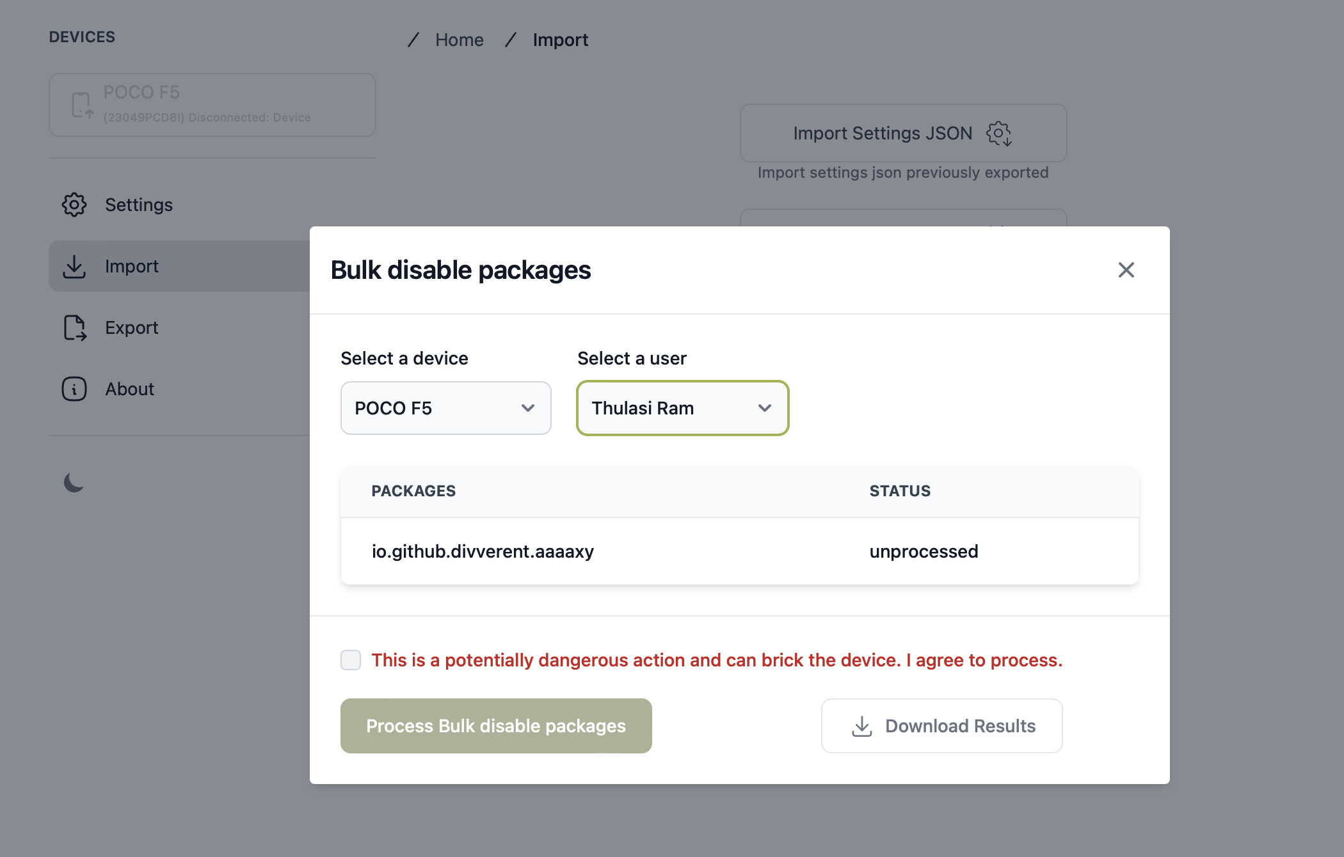Click the POCO F5 device phone icon

coord(82,106)
